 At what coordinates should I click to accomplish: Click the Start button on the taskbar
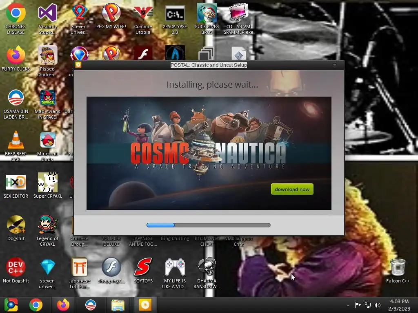[x=11, y=305]
